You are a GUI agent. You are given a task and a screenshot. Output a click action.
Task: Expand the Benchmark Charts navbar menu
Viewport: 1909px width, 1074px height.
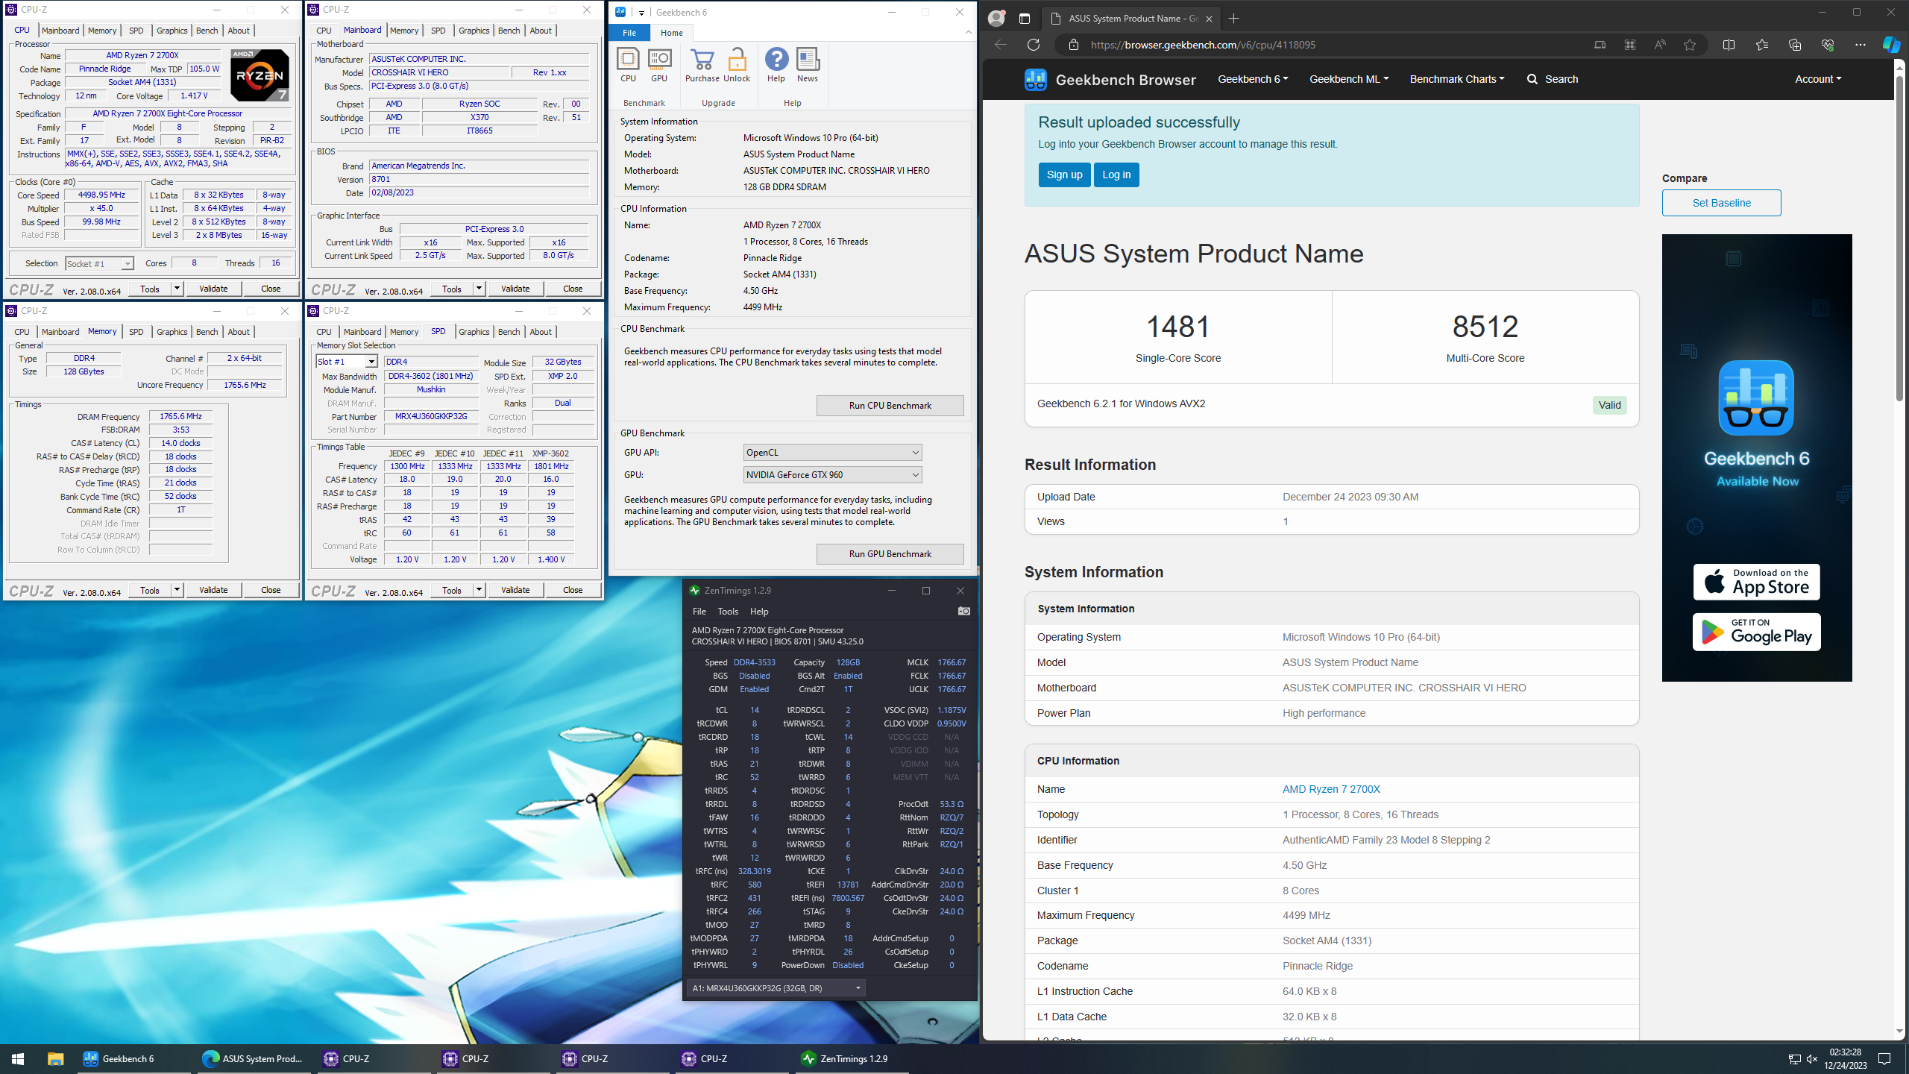coord(1457,79)
